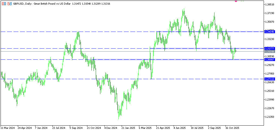Viewport: 278px width, 131px height.
Task: Click the 1.35870 price scale value
Action: coord(270,22)
